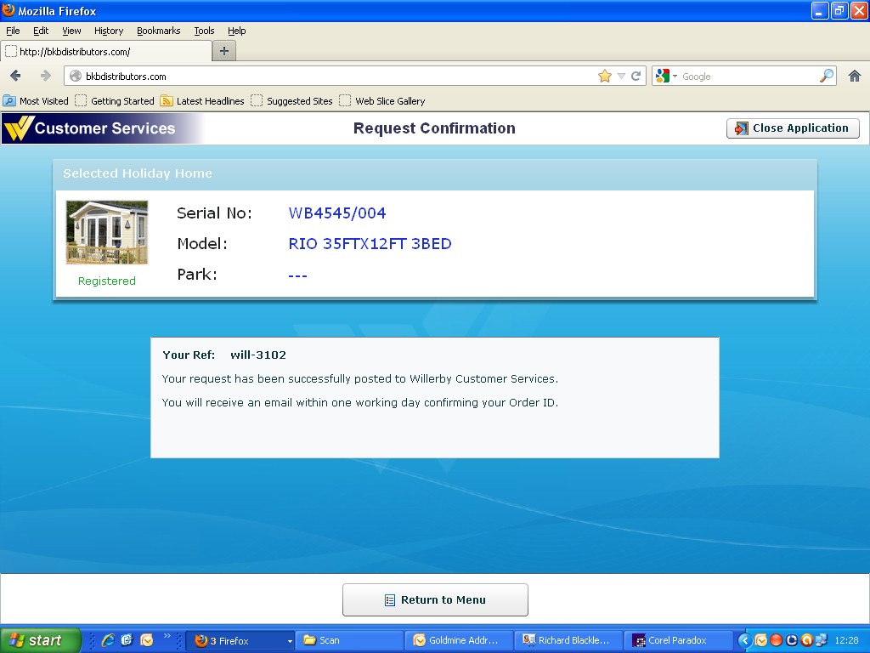Click the reference value will-3102

[x=258, y=355]
